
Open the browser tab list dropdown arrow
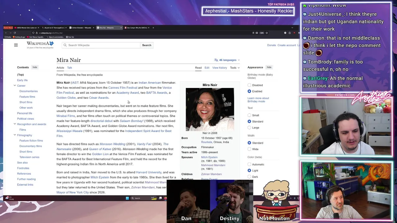pos(292,28)
